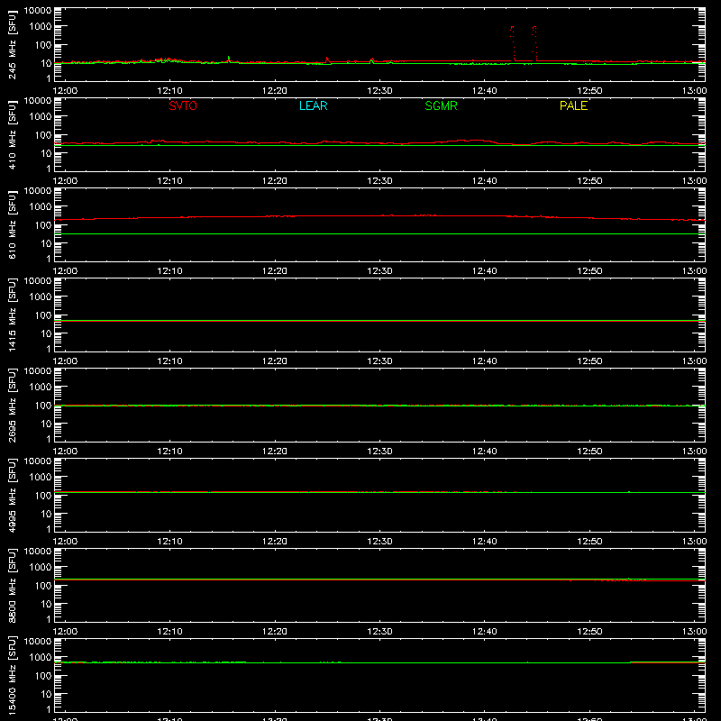The height and width of the screenshot is (721, 721).
Task: Click the 12:30 time label under the 610 MHz panel
Action: [x=379, y=271]
